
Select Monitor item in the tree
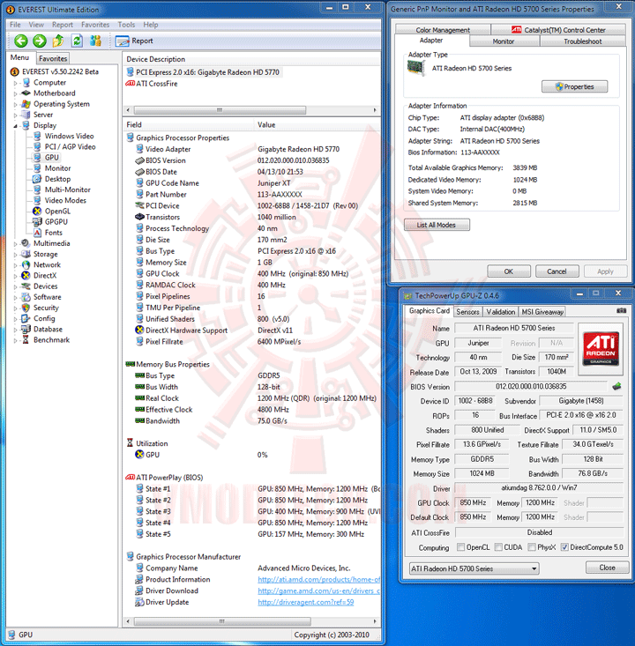[x=57, y=168]
